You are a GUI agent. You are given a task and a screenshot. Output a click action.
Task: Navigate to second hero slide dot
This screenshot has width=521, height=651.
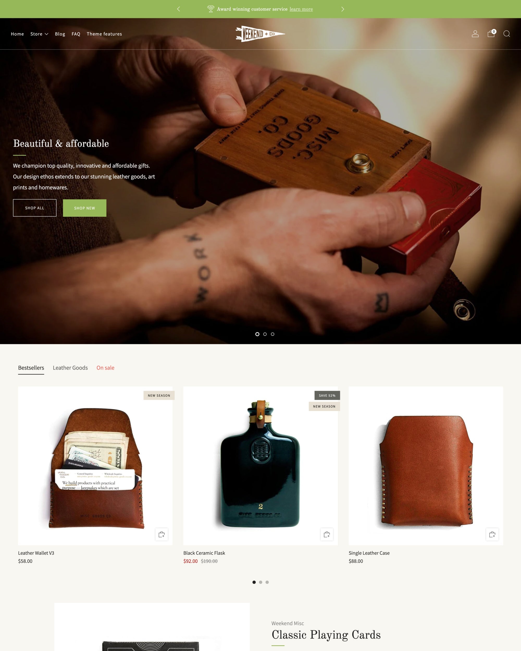pyautogui.click(x=265, y=334)
